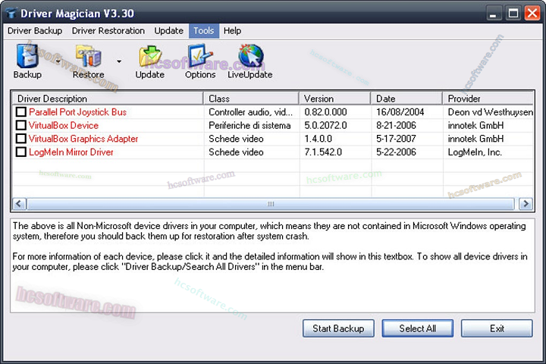This screenshot has width=546, height=364.
Task: Click the Periferiche di sistema class cell
Action: pyautogui.click(x=249, y=125)
